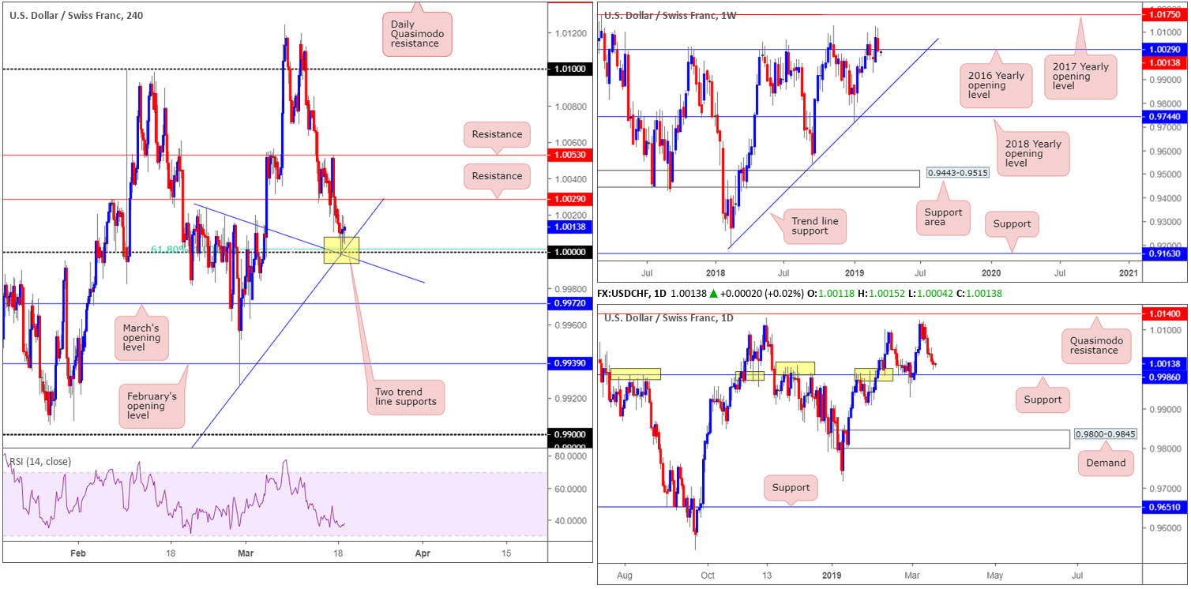The height and width of the screenshot is (589, 1191).
Task: Click the Resistance callout at 1.00290
Action: [x=498, y=176]
